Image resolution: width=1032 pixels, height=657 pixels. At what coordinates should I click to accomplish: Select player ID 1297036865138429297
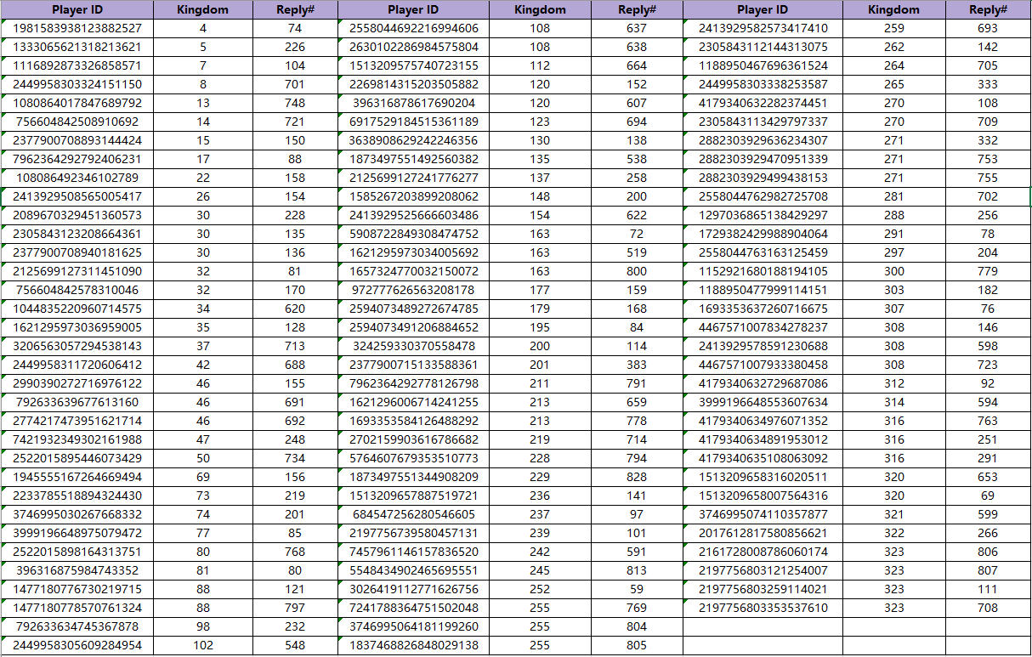[x=763, y=216]
